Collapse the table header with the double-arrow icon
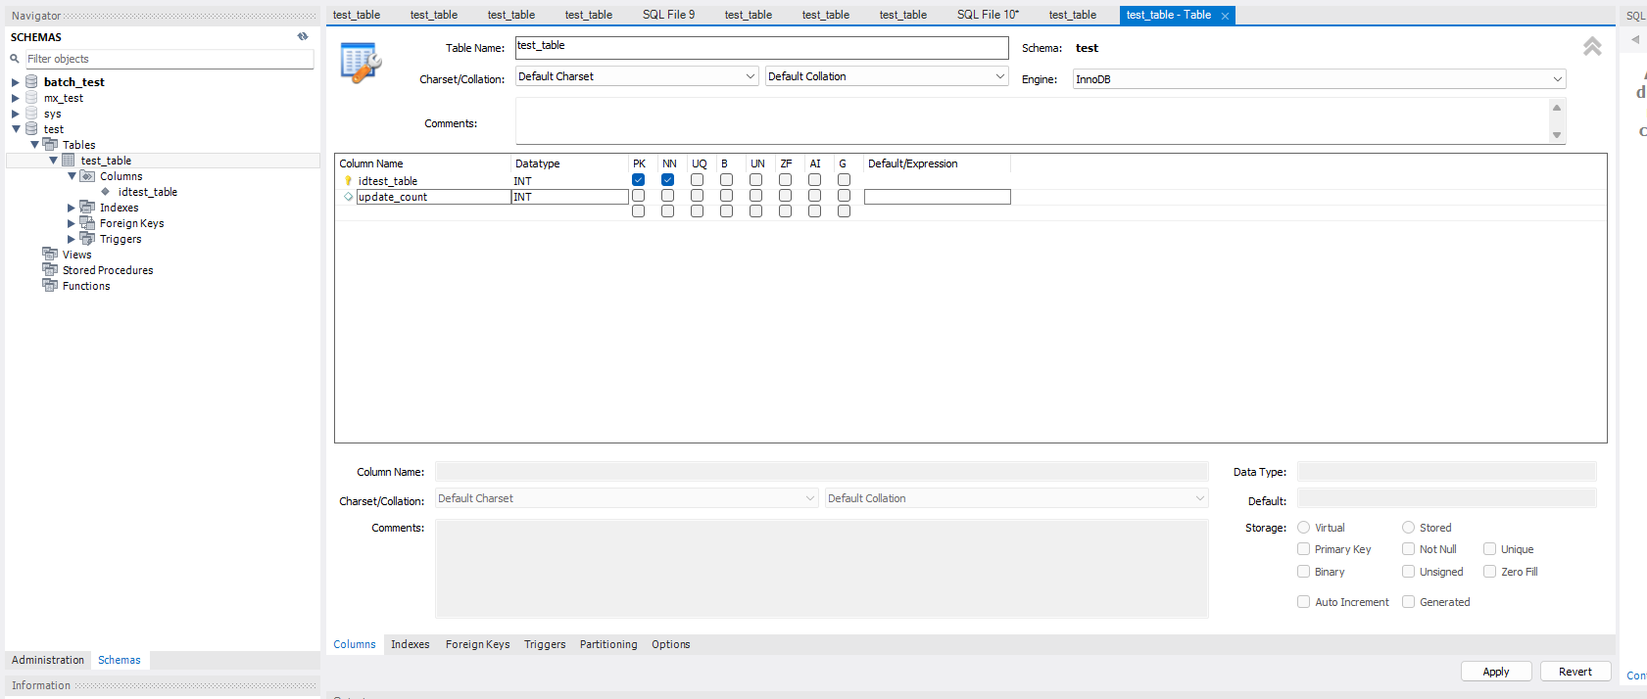 [1592, 46]
